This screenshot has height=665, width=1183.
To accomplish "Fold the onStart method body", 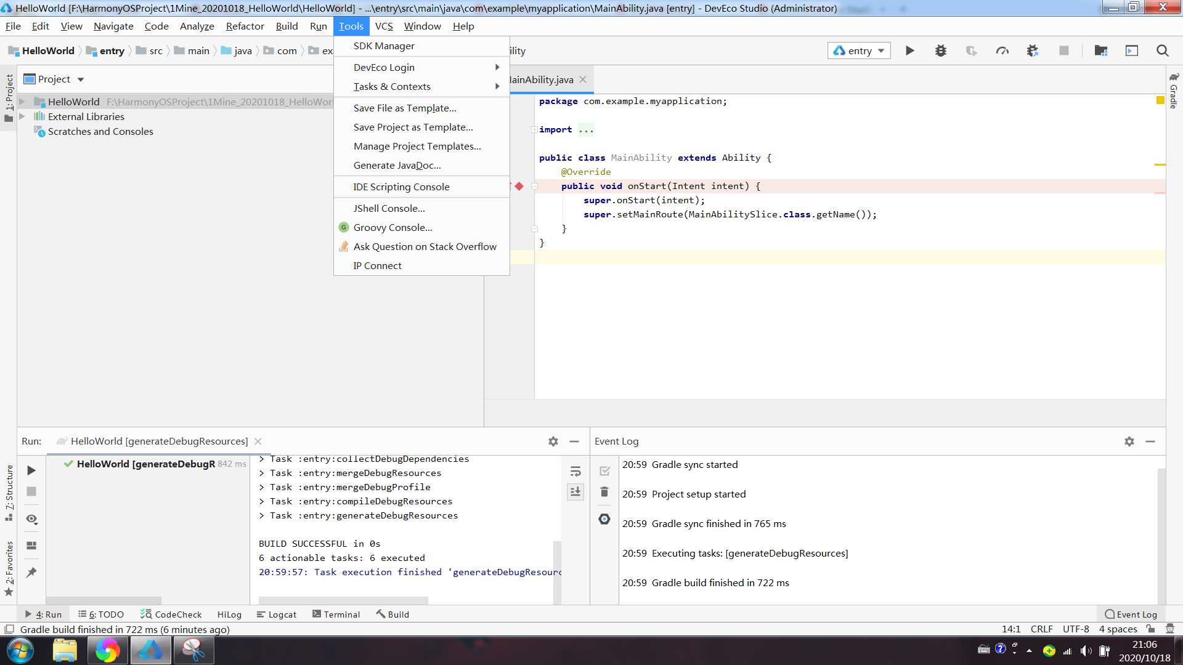I will pyautogui.click(x=534, y=186).
